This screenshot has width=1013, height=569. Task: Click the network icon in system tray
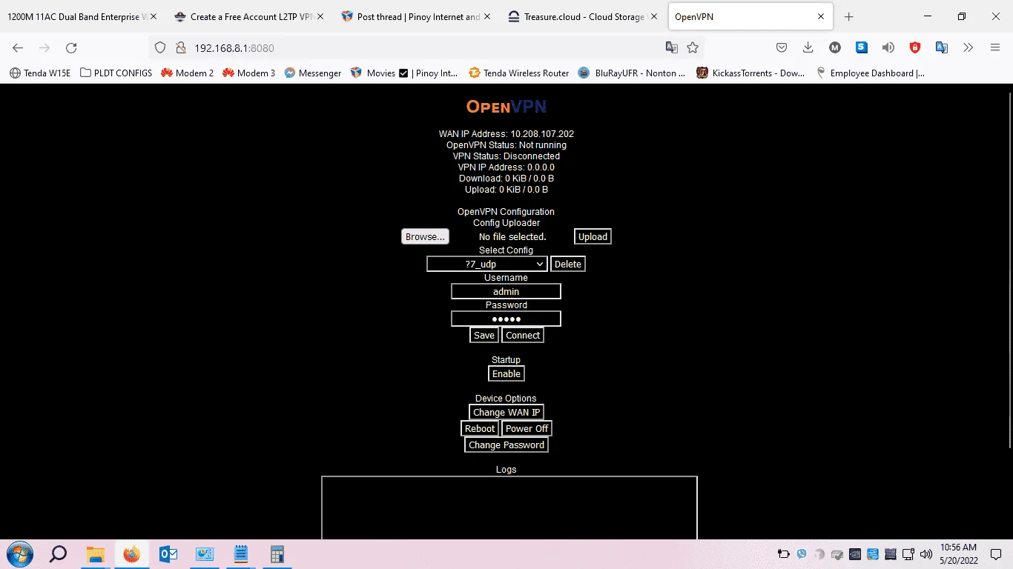pos(908,554)
